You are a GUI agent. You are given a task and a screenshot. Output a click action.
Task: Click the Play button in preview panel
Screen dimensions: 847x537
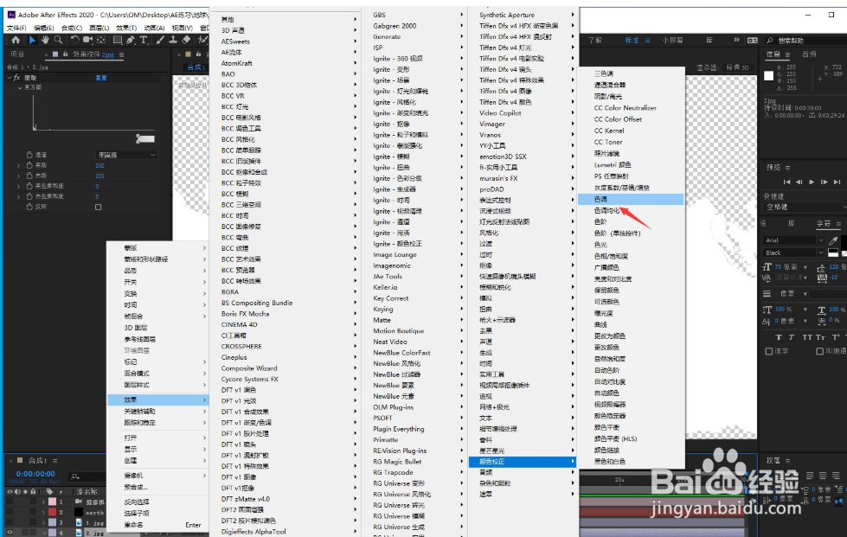tap(812, 182)
